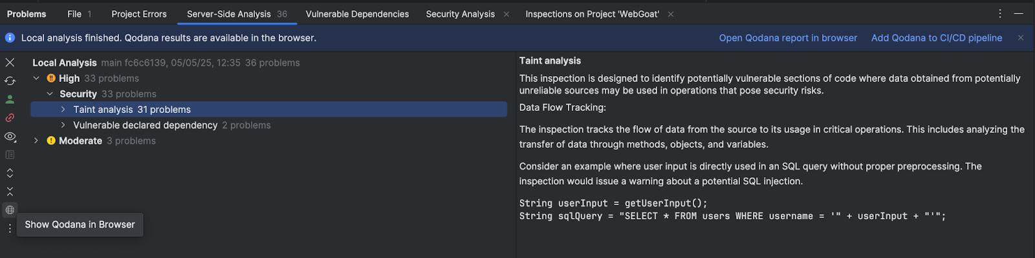
Task: Open Qodana report in browser link
Action: pyautogui.click(x=788, y=38)
